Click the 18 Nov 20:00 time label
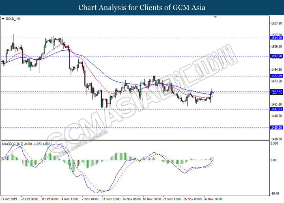The image size is (284, 203). click(152, 199)
